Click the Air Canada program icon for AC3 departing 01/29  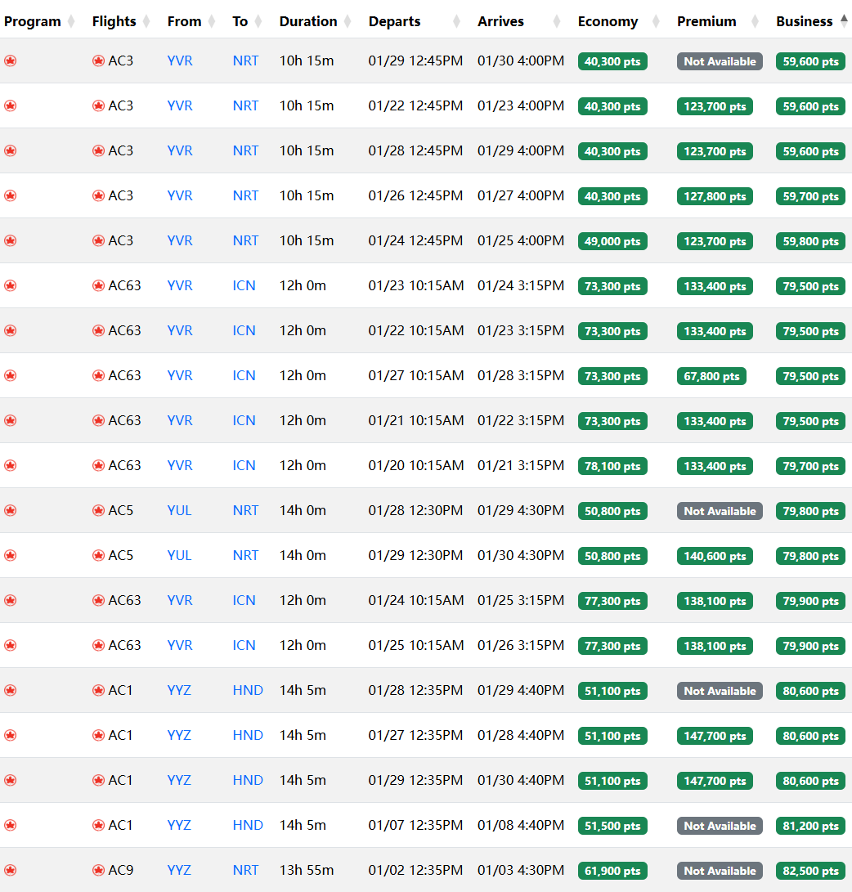11,61
